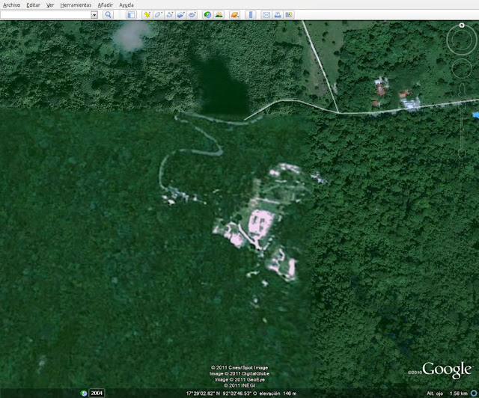Open the Archivo menu

point(12,5)
